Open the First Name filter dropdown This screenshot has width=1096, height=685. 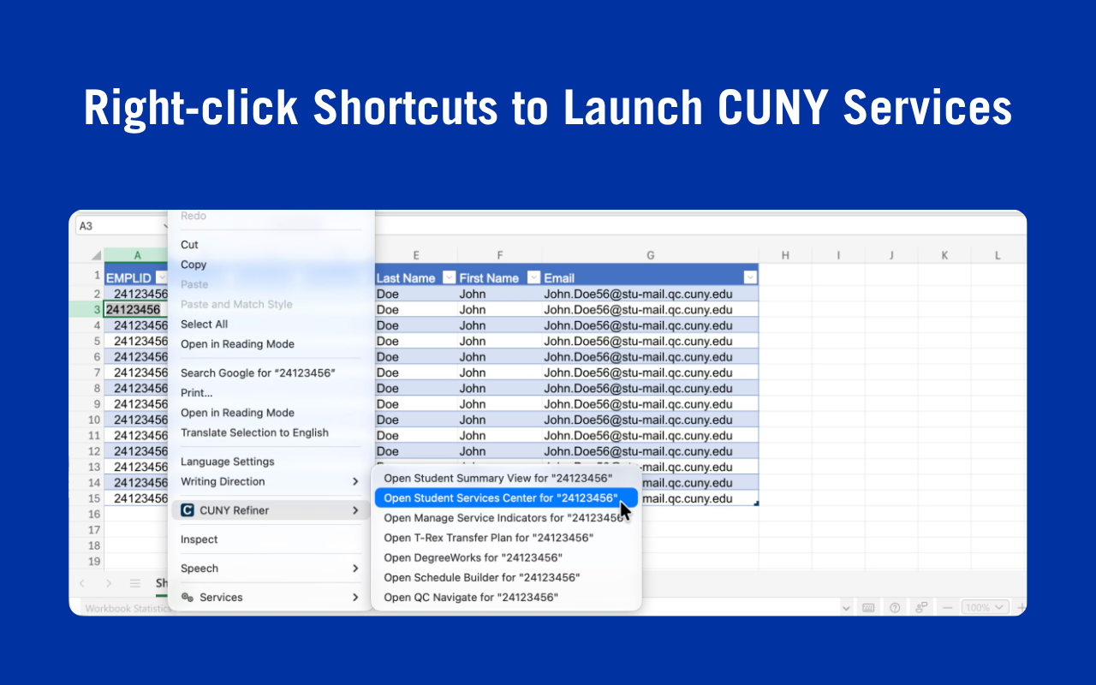pyautogui.click(x=533, y=277)
